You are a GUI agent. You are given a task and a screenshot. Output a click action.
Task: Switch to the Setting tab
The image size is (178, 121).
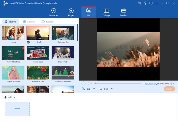pos(29,22)
